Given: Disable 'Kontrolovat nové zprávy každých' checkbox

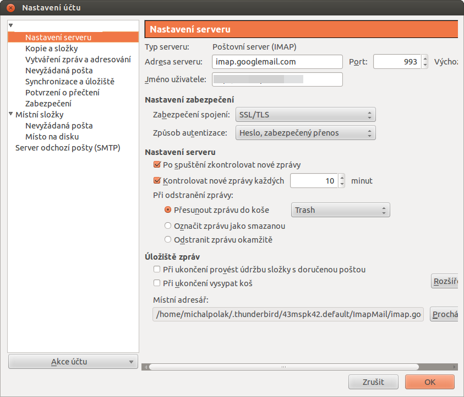Looking at the screenshot, I should tap(157, 181).
